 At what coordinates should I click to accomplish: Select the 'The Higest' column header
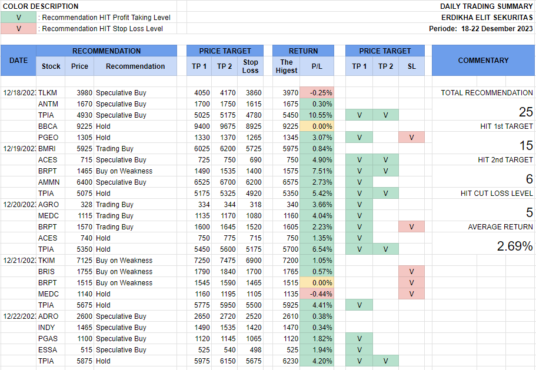coord(287,66)
